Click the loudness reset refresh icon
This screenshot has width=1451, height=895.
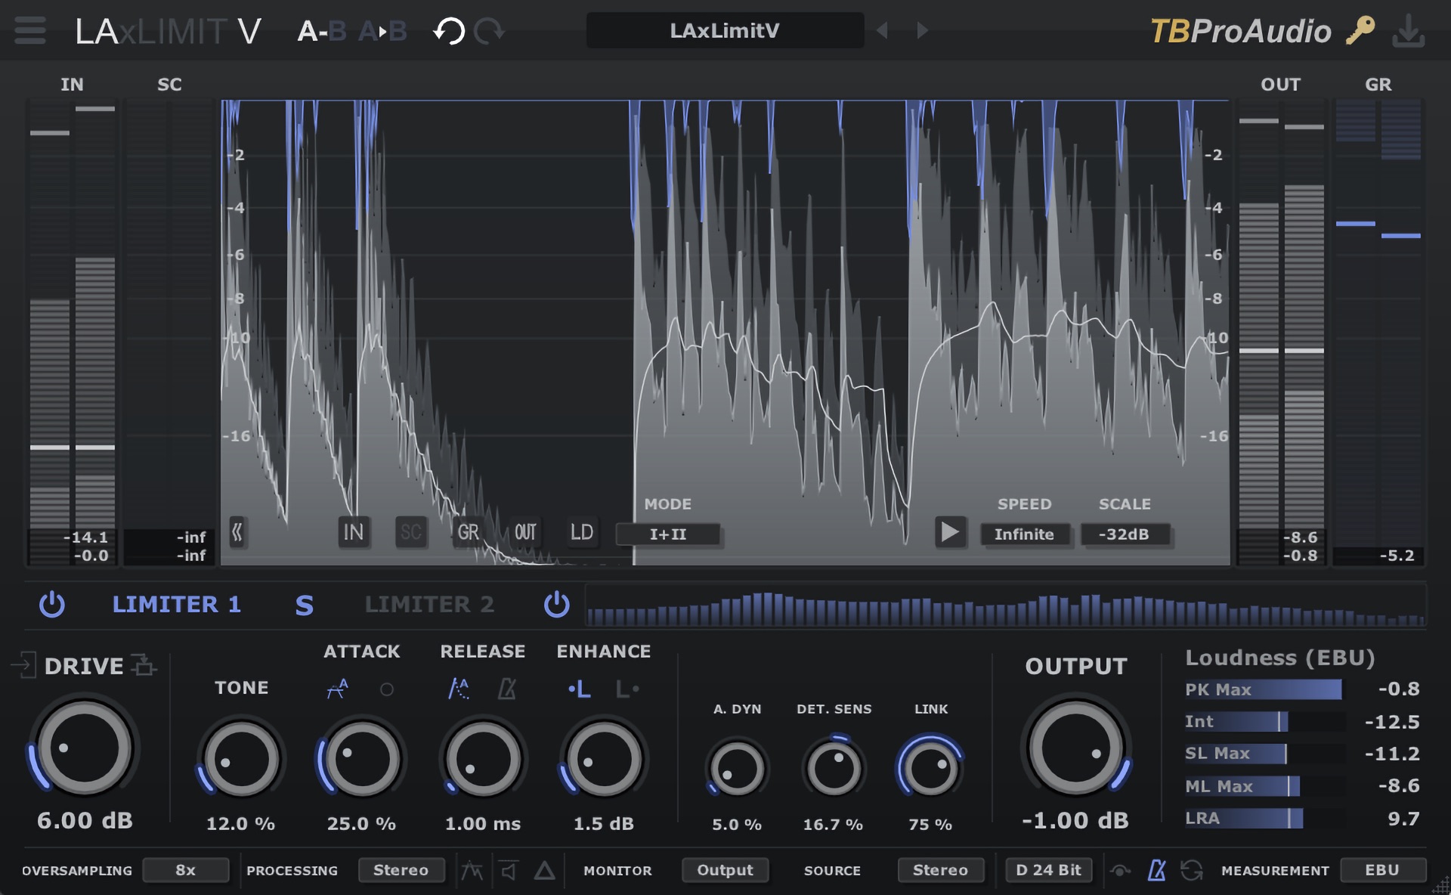coord(1192,870)
